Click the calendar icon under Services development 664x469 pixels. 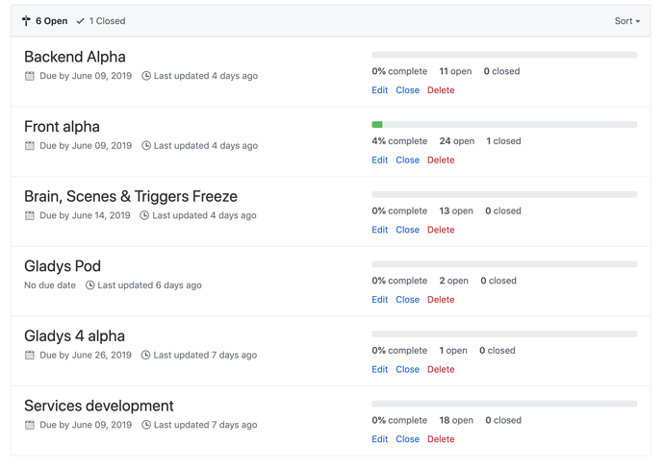pyautogui.click(x=29, y=425)
